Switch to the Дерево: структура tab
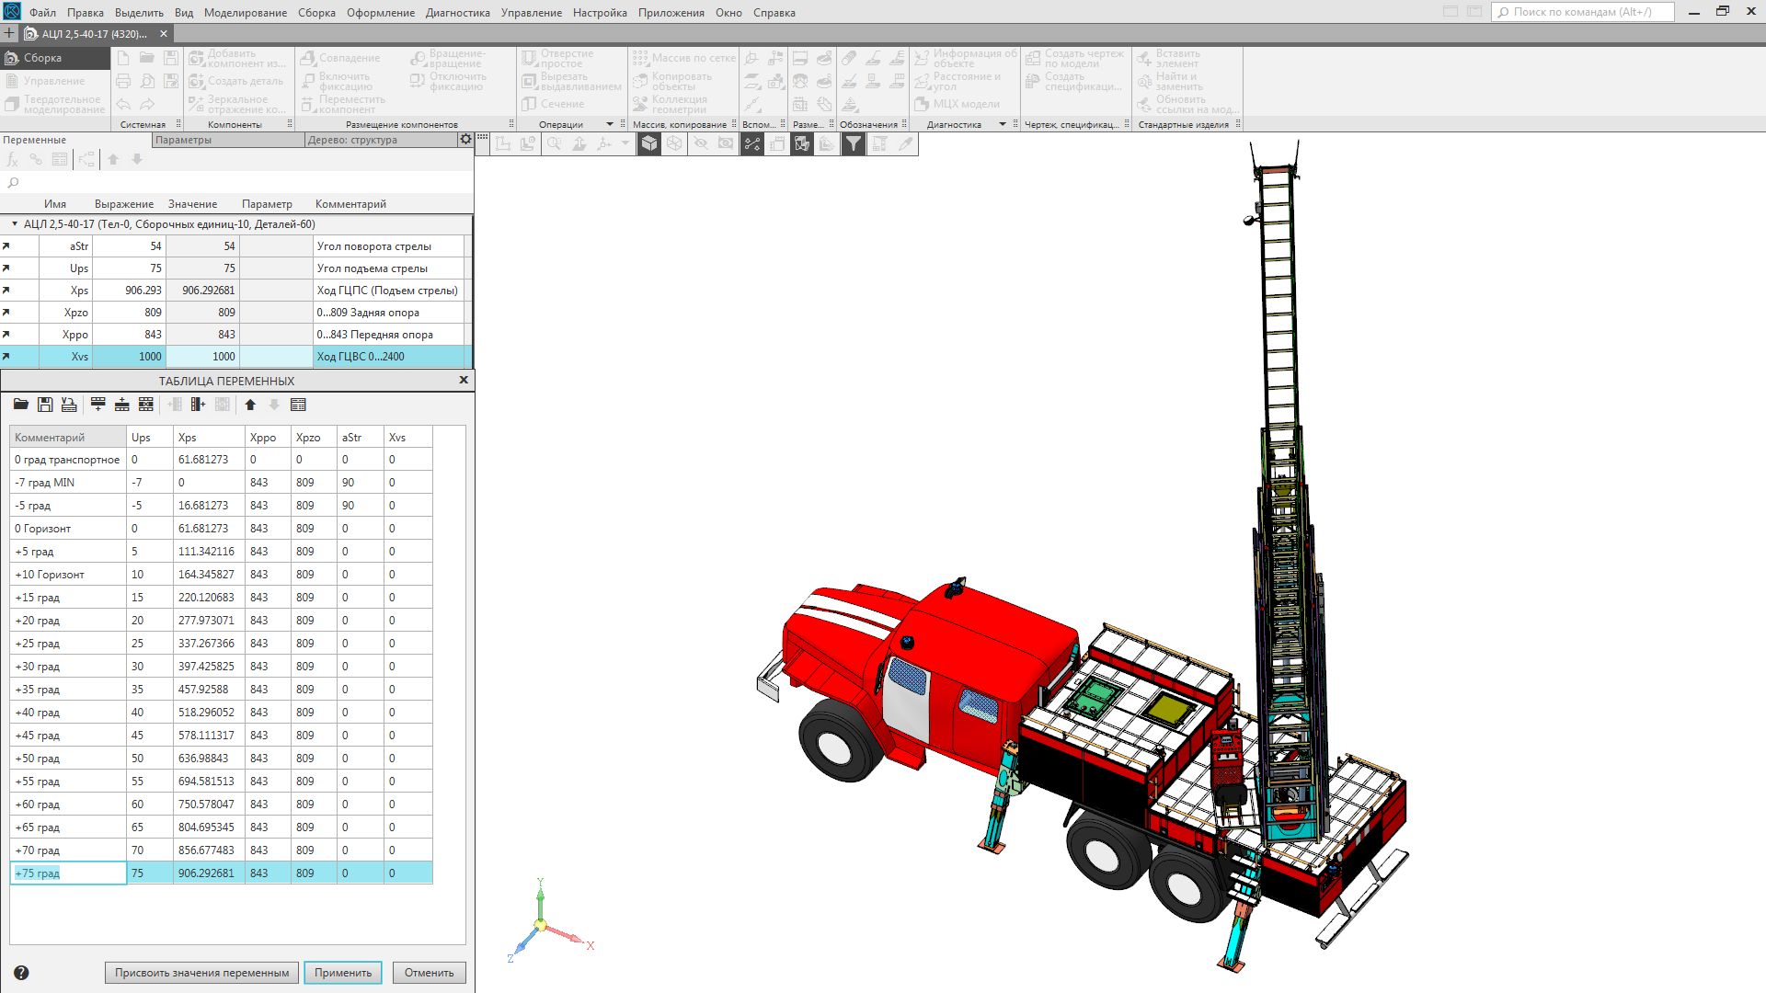The height and width of the screenshot is (993, 1766). coord(352,140)
